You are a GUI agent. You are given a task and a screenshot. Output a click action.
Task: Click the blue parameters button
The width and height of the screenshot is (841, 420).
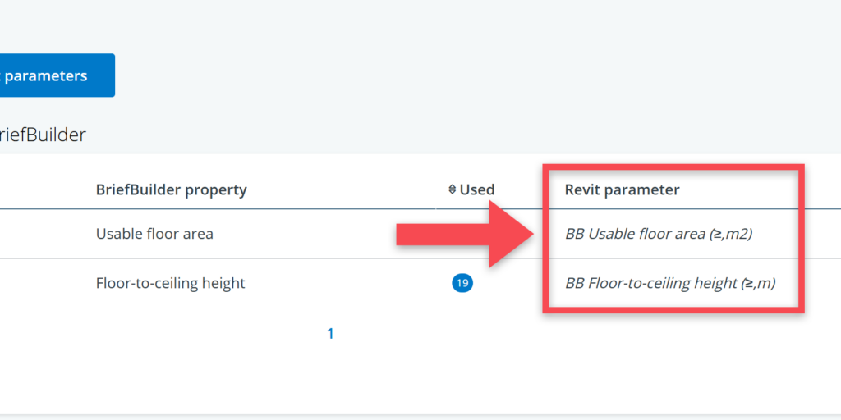51,75
